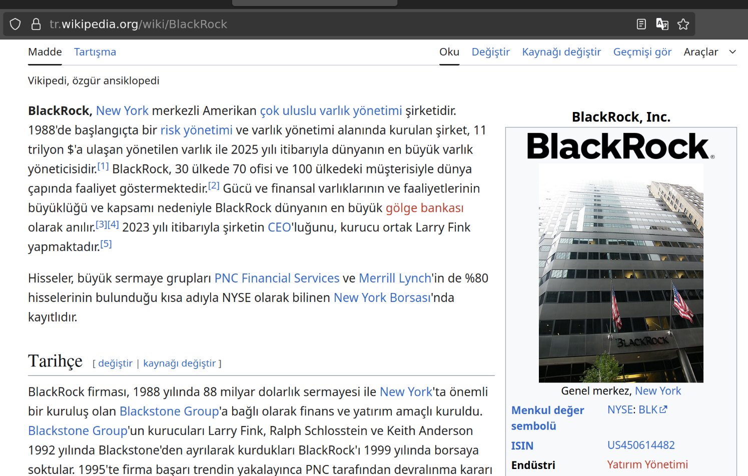This screenshot has width=748, height=476.
Task: Open the New York Borsası link
Action: click(382, 298)
